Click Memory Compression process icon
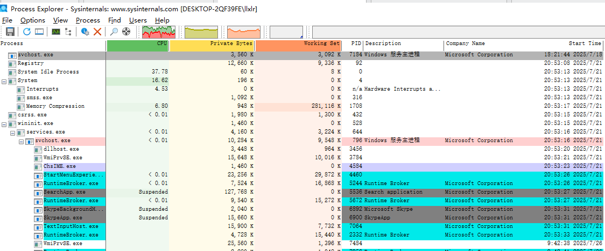The width and height of the screenshot is (605, 251). 21,107
